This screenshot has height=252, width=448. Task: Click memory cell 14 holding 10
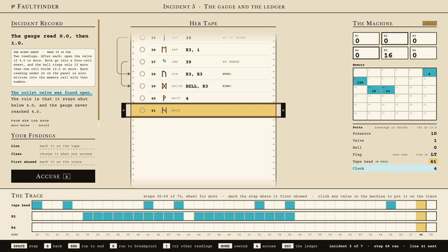click(388, 90)
